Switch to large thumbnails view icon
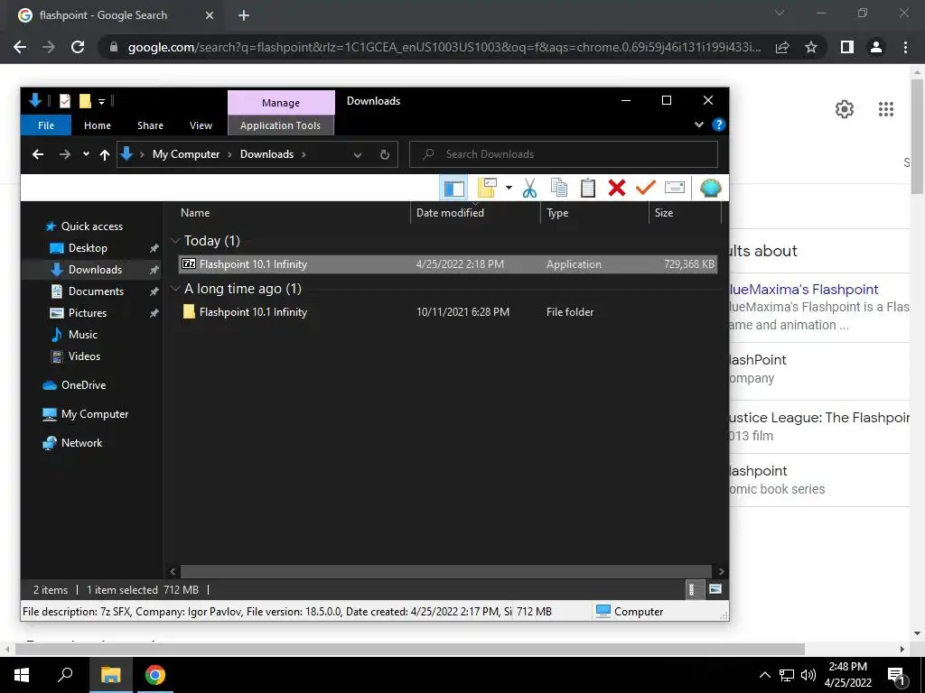Viewport: 925px width, 693px height. pos(715,589)
